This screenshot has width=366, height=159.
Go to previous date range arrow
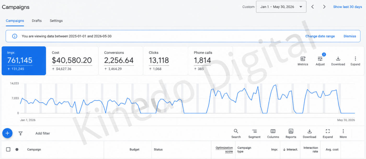click(x=312, y=7)
